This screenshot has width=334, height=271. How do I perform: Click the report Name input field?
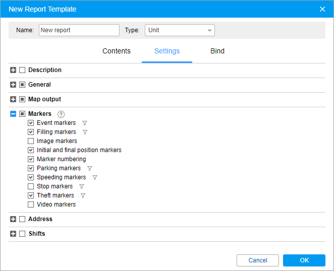(x=79, y=30)
